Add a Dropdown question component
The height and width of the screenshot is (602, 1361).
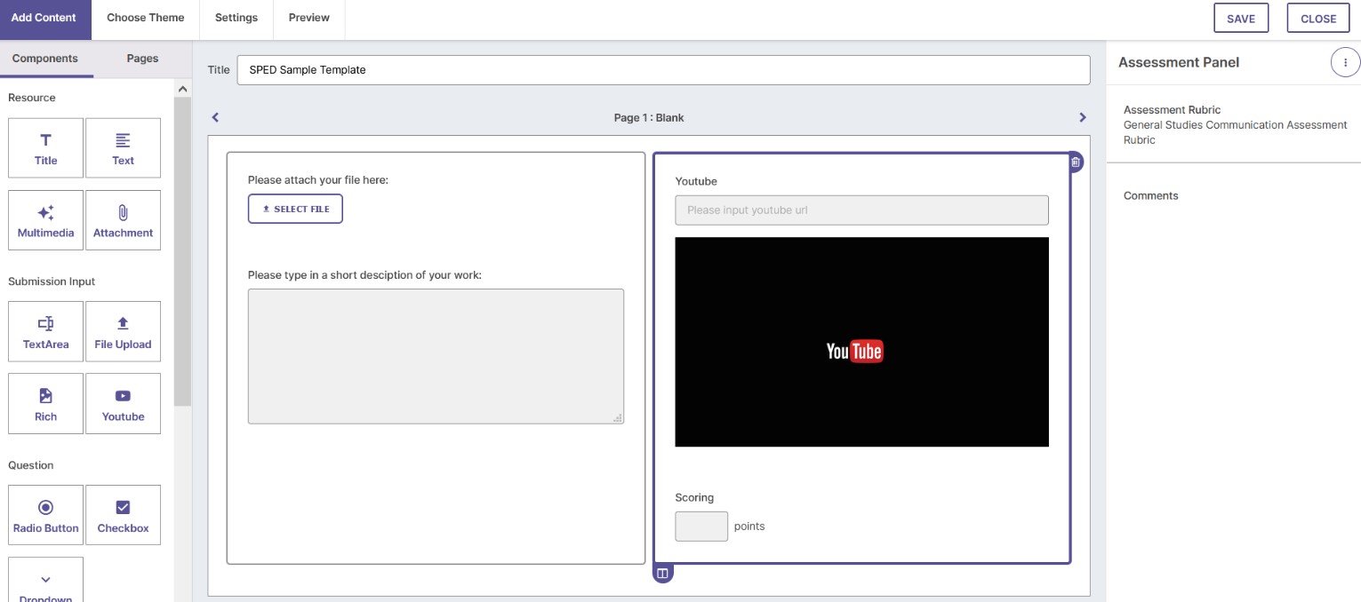tap(45, 582)
